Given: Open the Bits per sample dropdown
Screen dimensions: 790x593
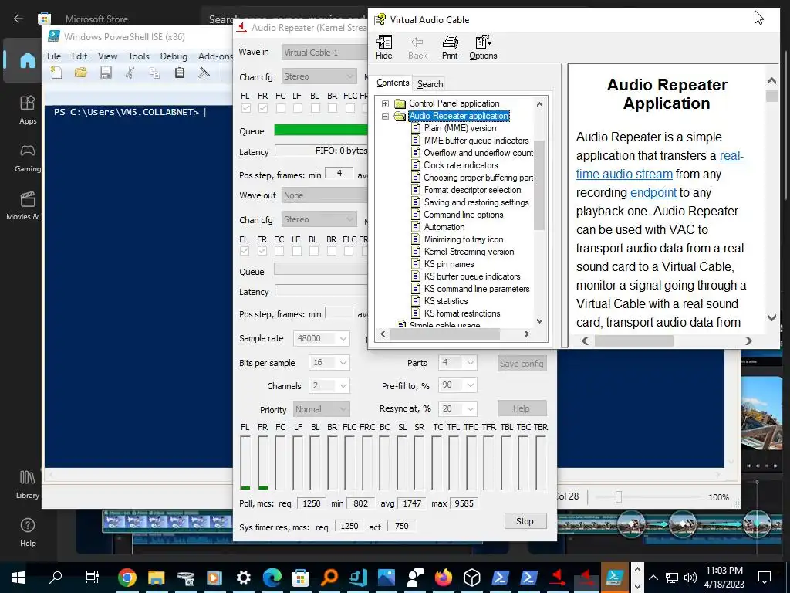Looking at the screenshot, I should pos(329,363).
